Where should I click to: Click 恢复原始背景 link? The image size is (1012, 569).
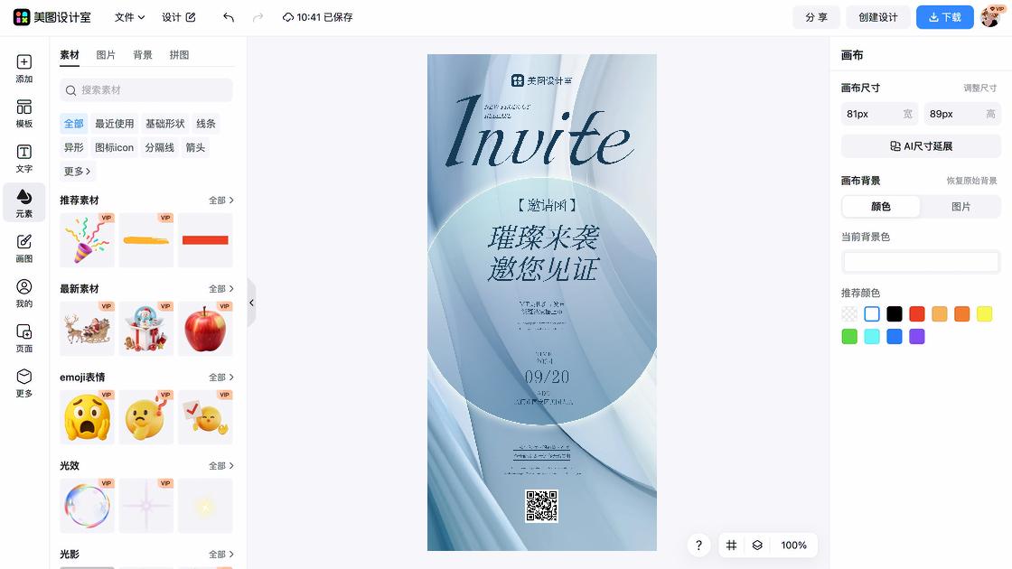pos(971,181)
